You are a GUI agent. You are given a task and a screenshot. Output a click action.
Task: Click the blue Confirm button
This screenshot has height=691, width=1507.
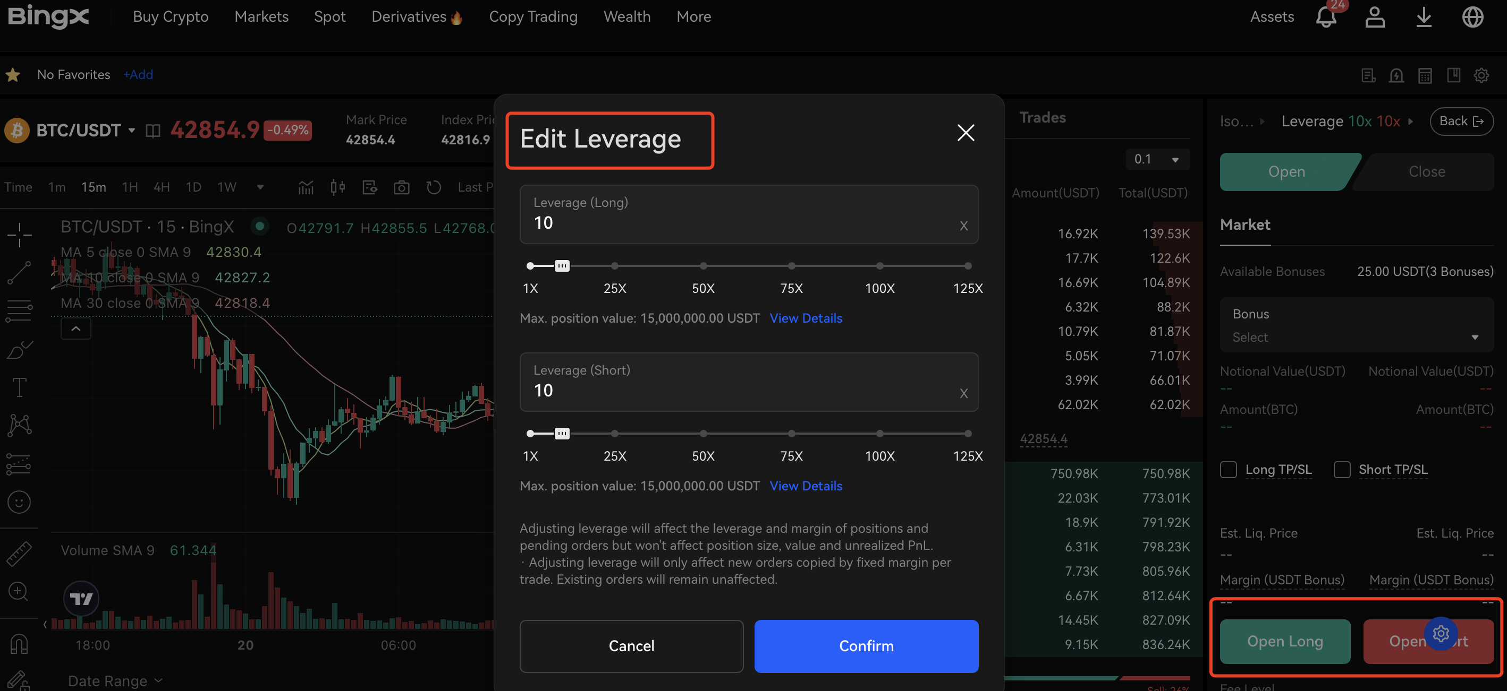point(866,645)
